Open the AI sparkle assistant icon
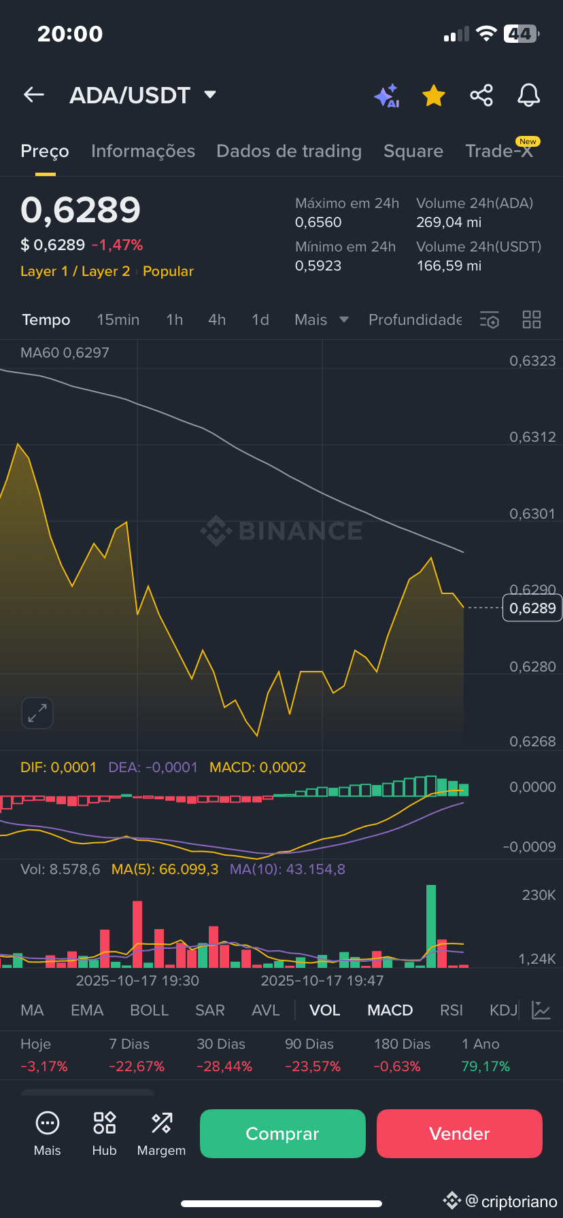This screenshot has height=1218, width=563. (387, 96)
